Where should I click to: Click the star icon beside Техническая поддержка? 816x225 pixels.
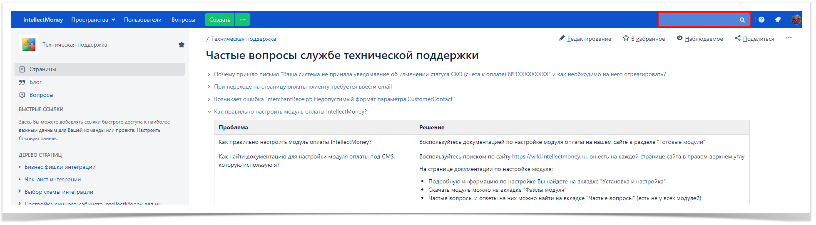[x=182, y=45]
